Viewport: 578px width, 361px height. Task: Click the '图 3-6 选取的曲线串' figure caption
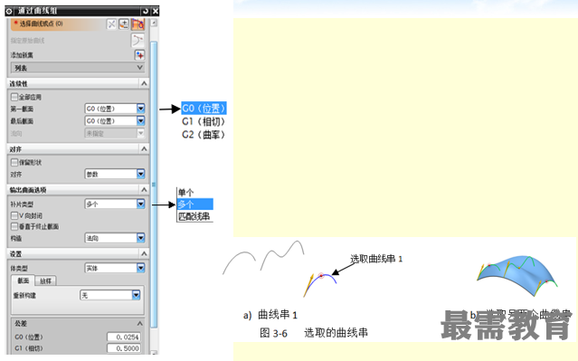(314, 333)
